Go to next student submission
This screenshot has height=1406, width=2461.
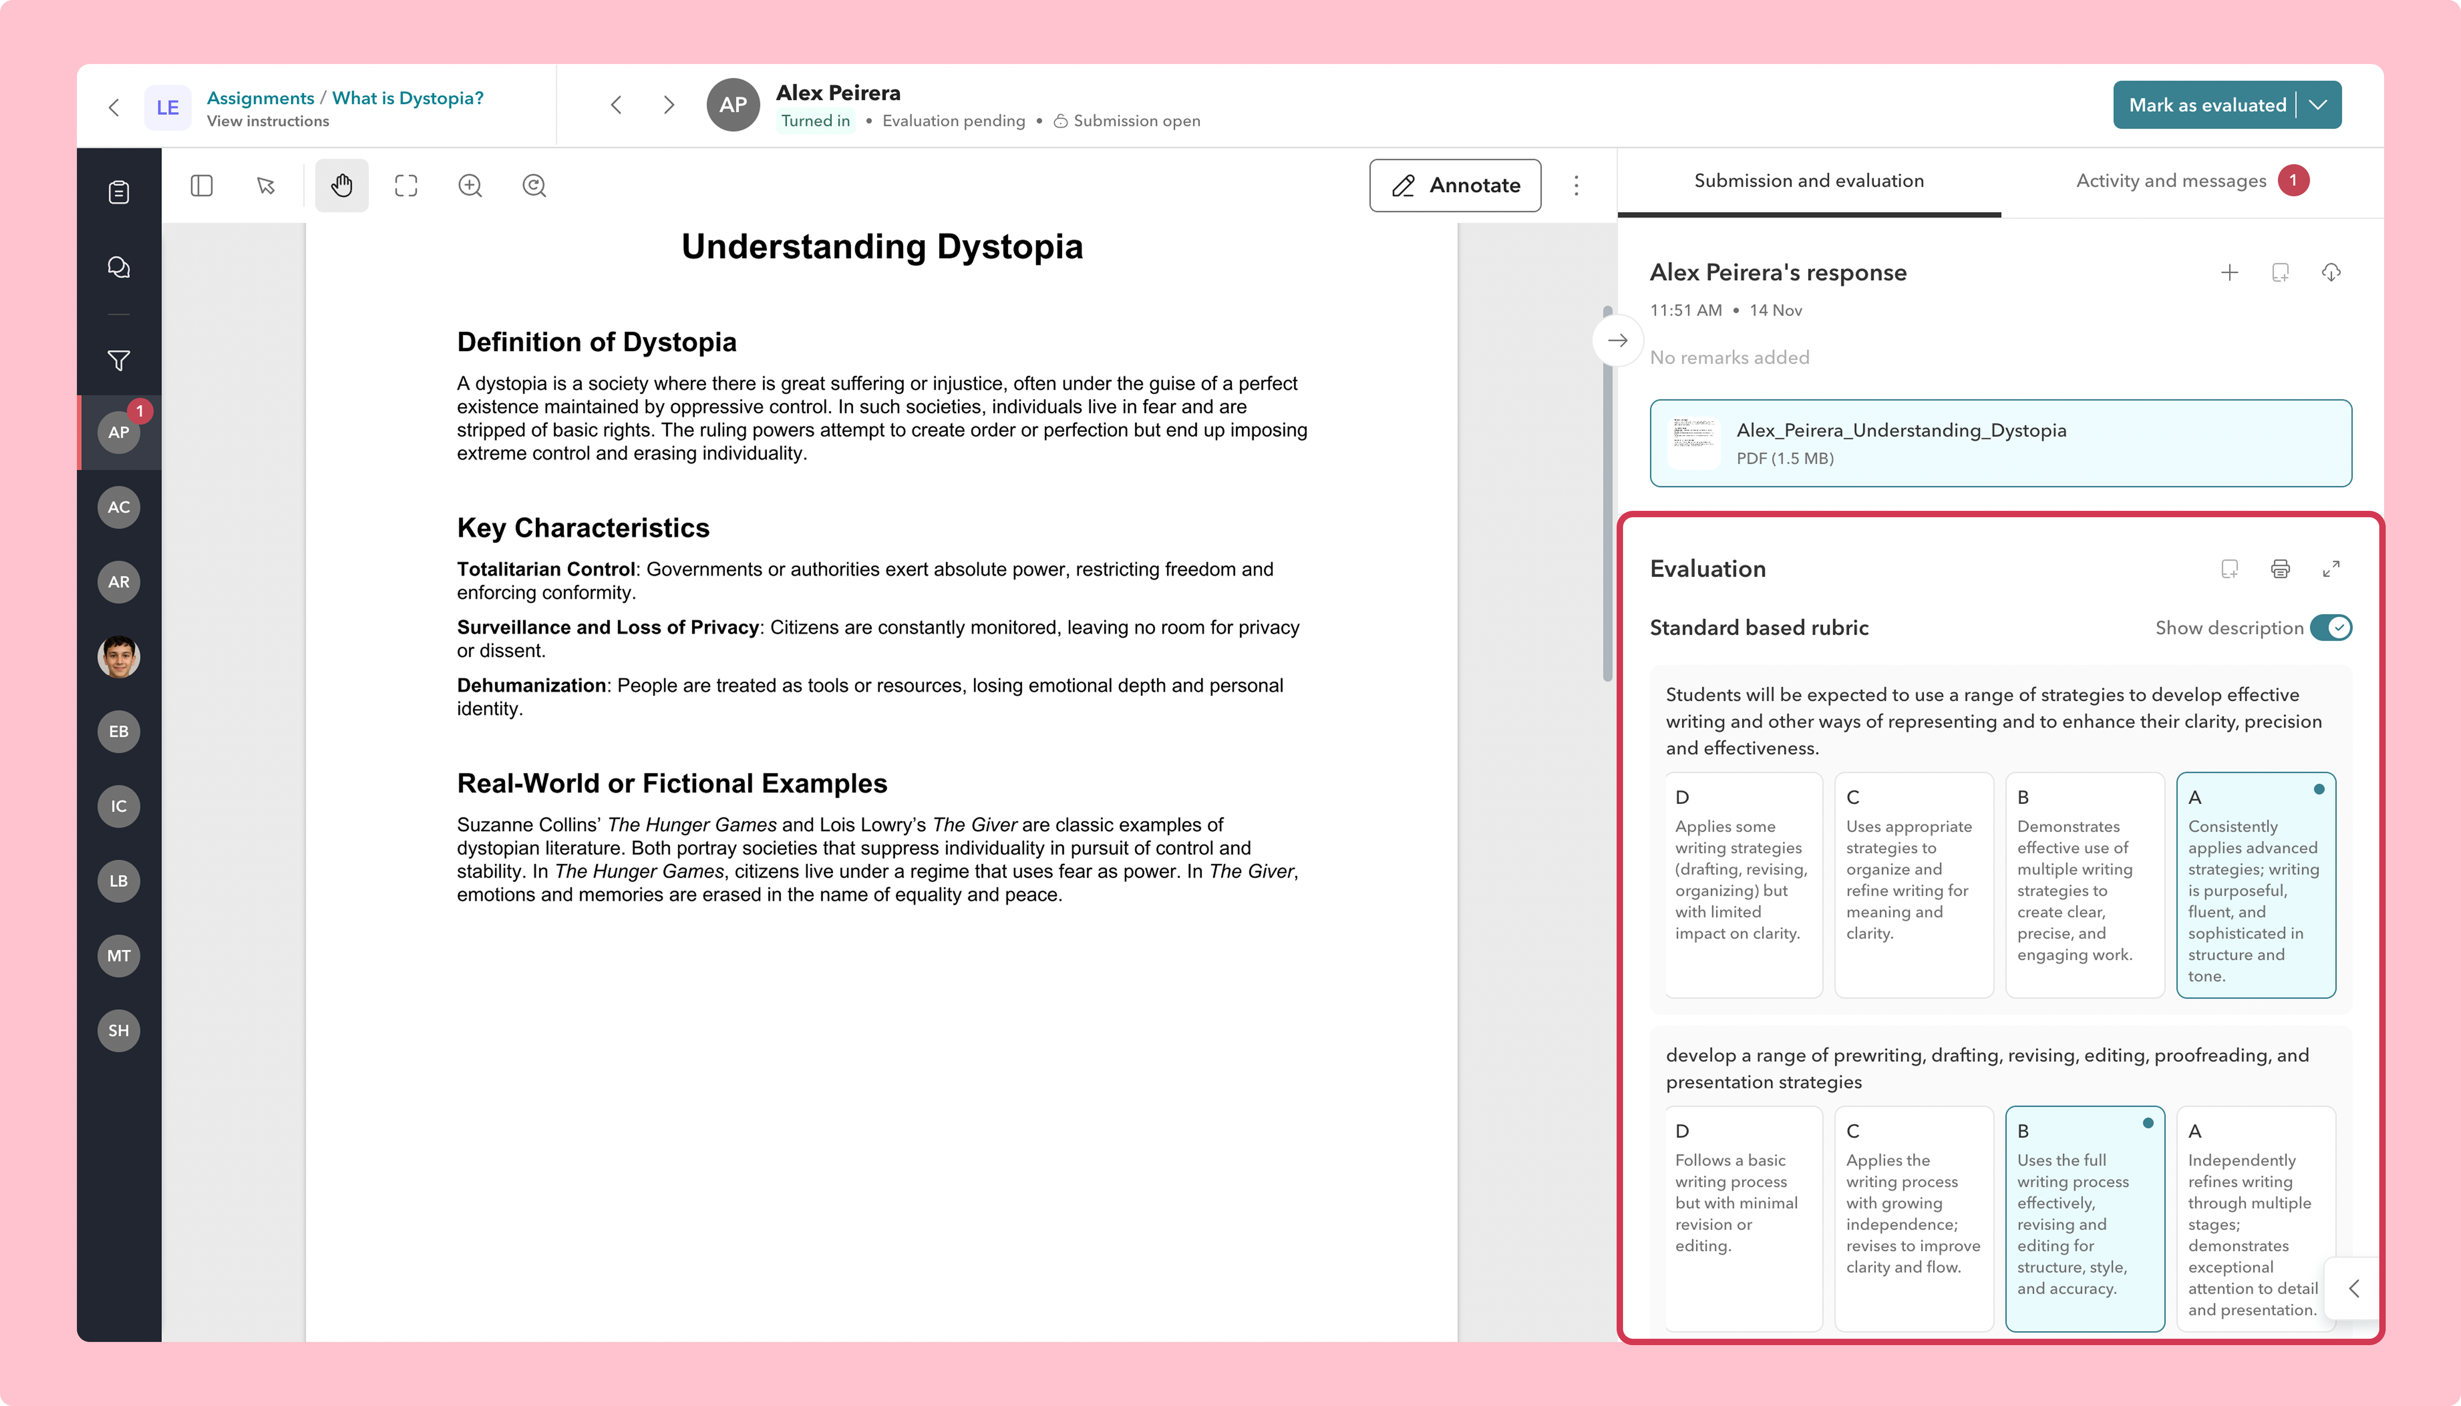click(x=669, y=105)
